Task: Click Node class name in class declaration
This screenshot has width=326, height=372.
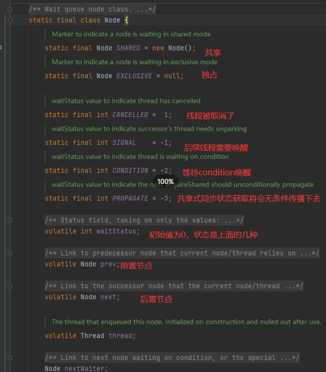Action: coord(112,21)
